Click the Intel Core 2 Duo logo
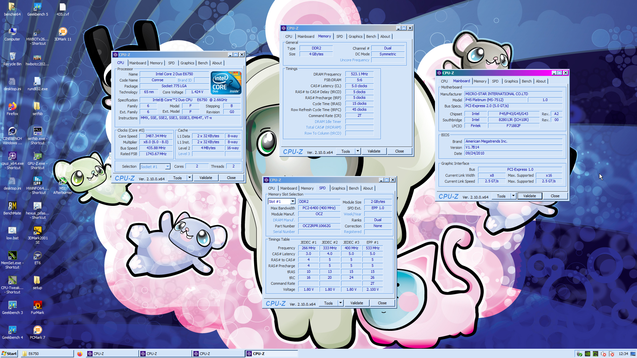 pos(226,83)
